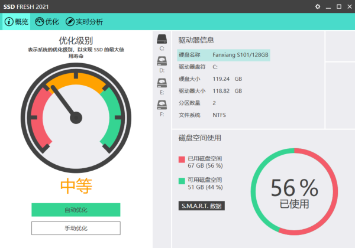Open the 概览 overview tab
The image size is (355, 248).
point(17,22)
